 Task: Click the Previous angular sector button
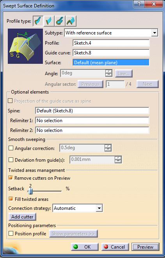(90, 84)
